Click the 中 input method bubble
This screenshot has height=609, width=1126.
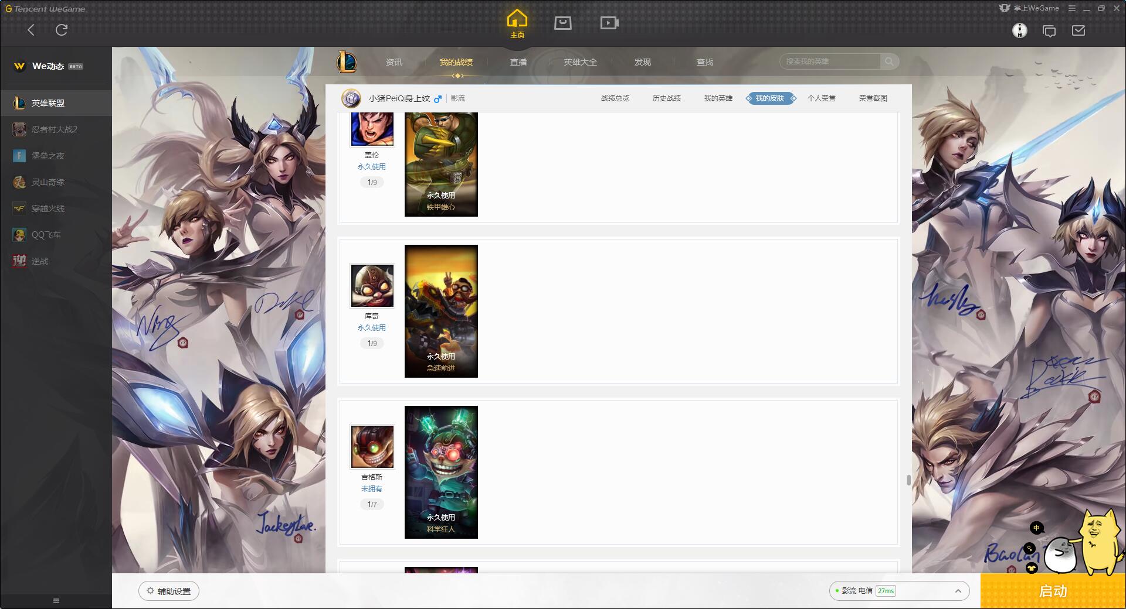(1036, 528)
